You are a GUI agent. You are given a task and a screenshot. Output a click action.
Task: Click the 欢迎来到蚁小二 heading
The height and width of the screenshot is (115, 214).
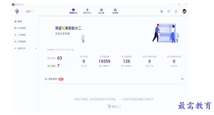(x=68, y=28)
